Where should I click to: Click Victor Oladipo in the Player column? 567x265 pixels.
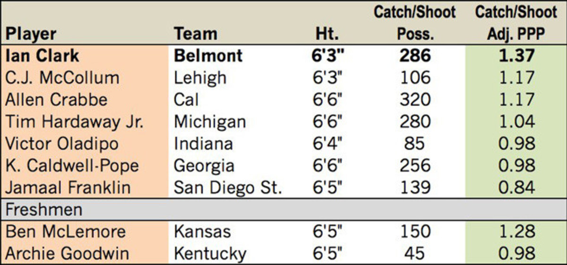[61, 144]
